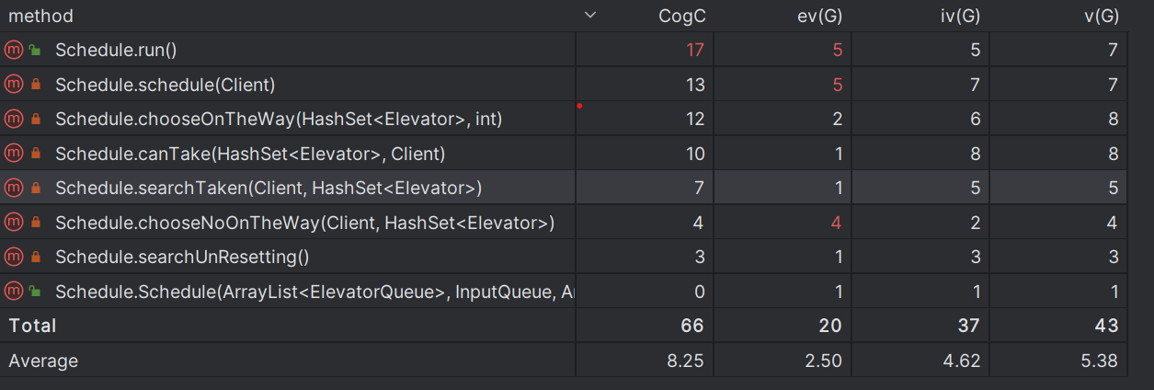This screenshot has width=1154, height=390.
Task: Open the sort arrow in method header
Action: point(590,16)
